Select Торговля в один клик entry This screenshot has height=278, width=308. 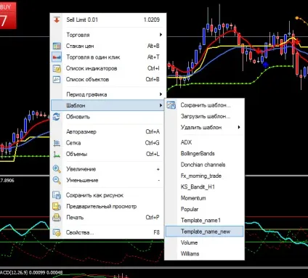(108, 57)
